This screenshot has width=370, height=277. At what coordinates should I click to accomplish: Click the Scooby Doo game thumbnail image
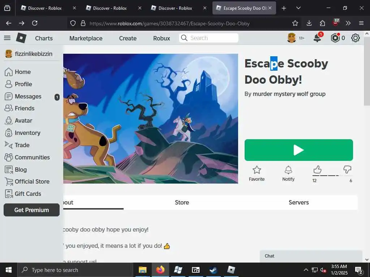(151, 118)
